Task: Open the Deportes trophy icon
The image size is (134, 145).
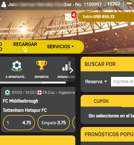Action: [41, 66]
